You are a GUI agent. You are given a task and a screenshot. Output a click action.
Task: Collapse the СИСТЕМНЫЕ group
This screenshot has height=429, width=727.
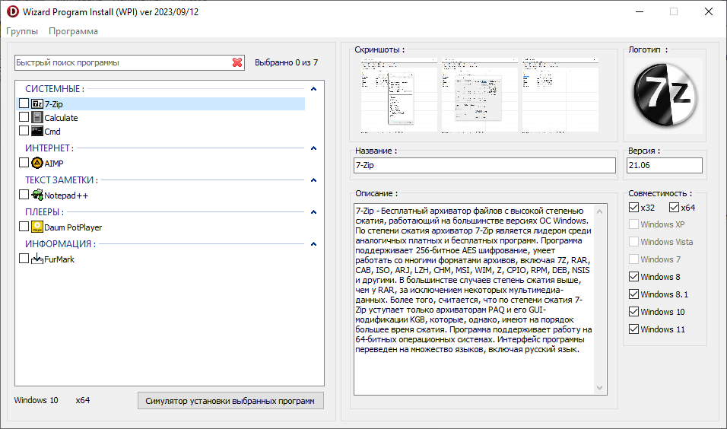click(313, 89)
